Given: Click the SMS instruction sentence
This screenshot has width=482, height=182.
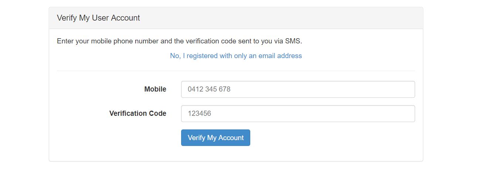Looking at the screenshot, I should coord(179,41).
